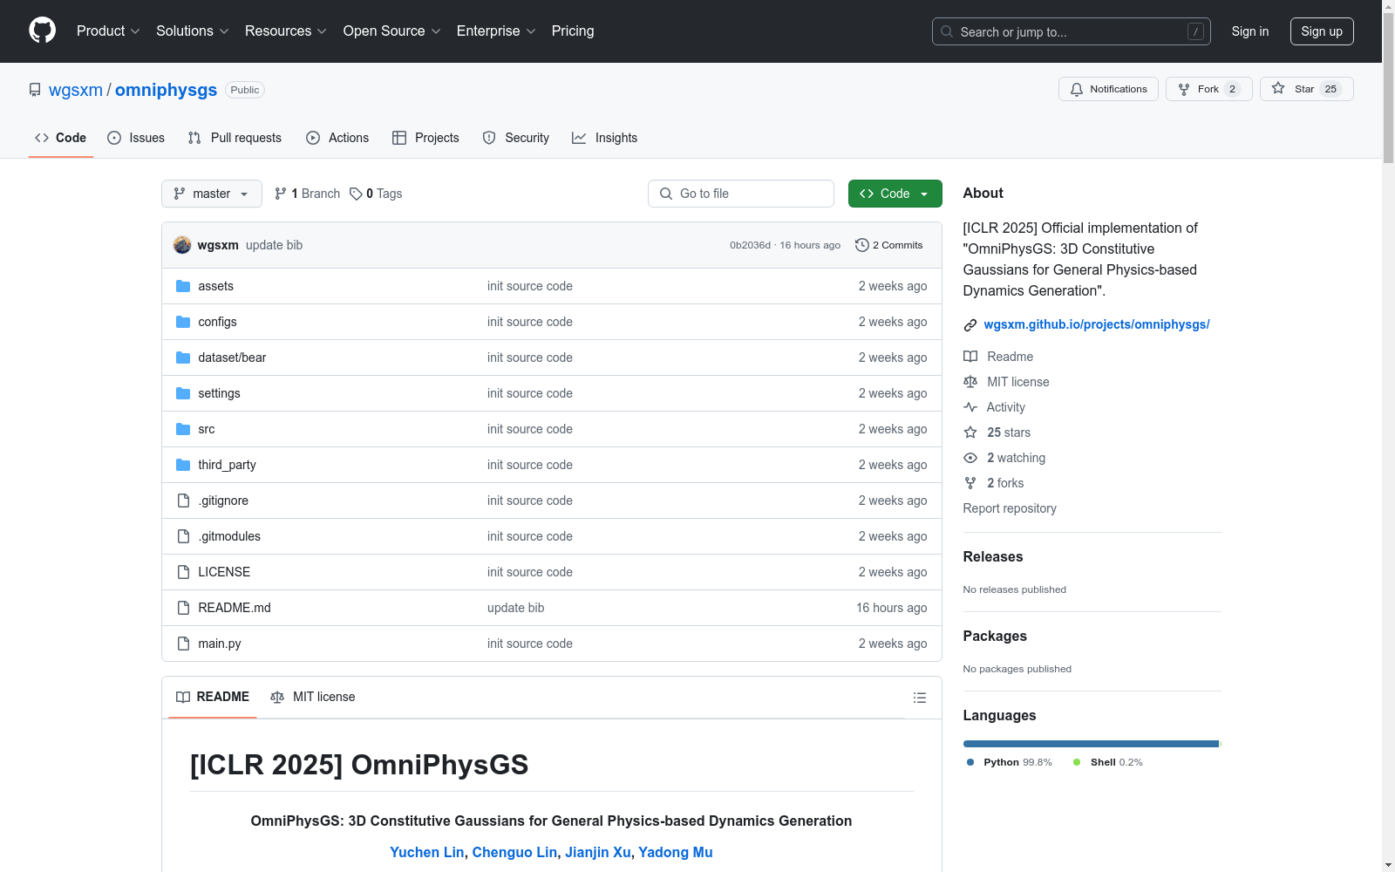Switch to the Actions tab

(337, 138)
